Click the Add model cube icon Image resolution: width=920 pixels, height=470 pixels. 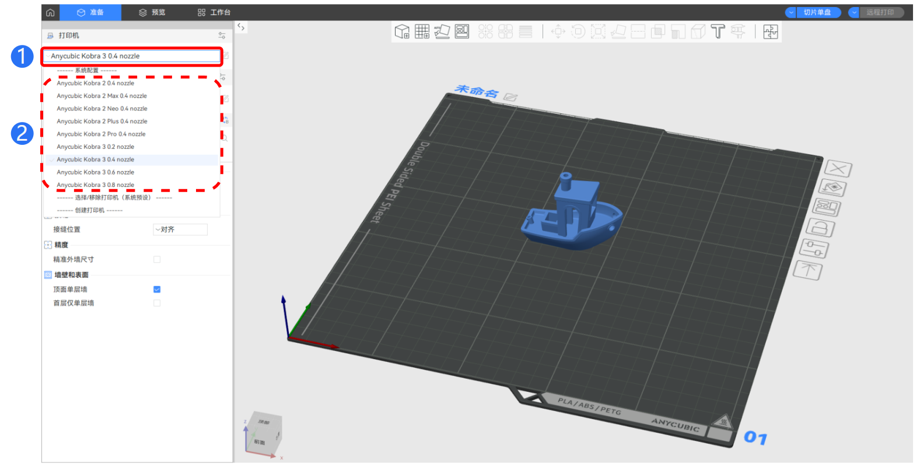402,32
